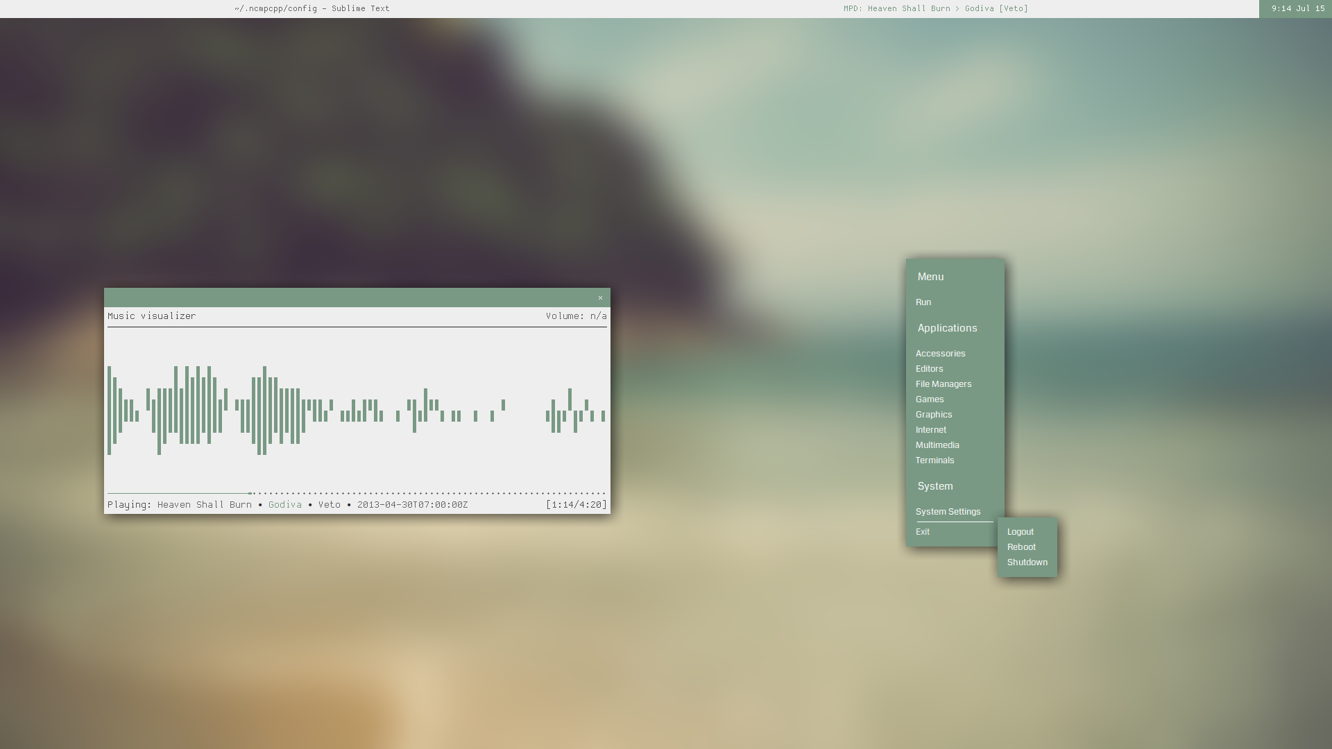The width and height of the screenshot is (1332, 749).
Task: Select Reboot from Exit options
Action: click(x=1021, y=547)
